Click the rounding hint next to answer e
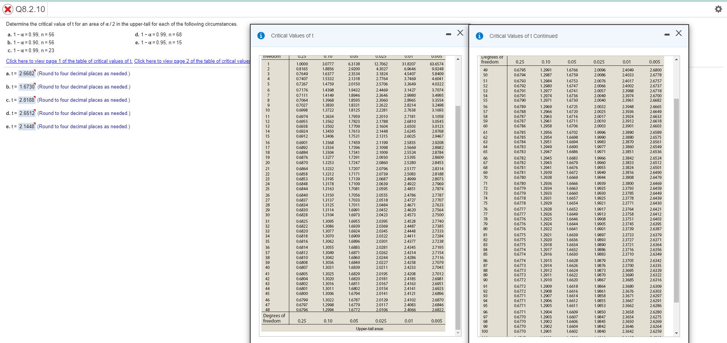 84,126
